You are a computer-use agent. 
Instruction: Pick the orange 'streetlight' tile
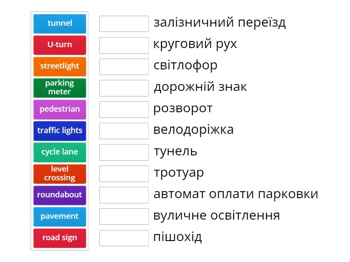[x=59, y=66]
